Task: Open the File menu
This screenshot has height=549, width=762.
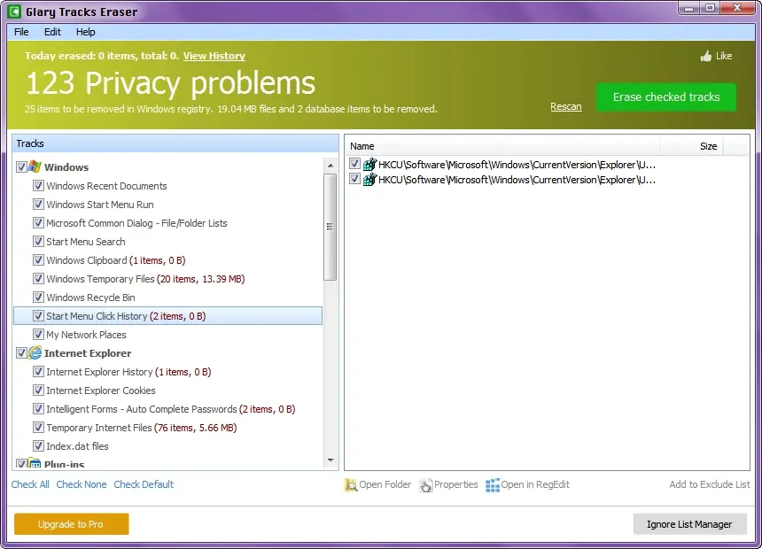Action: pyautogui.click(x=21, y=32)
